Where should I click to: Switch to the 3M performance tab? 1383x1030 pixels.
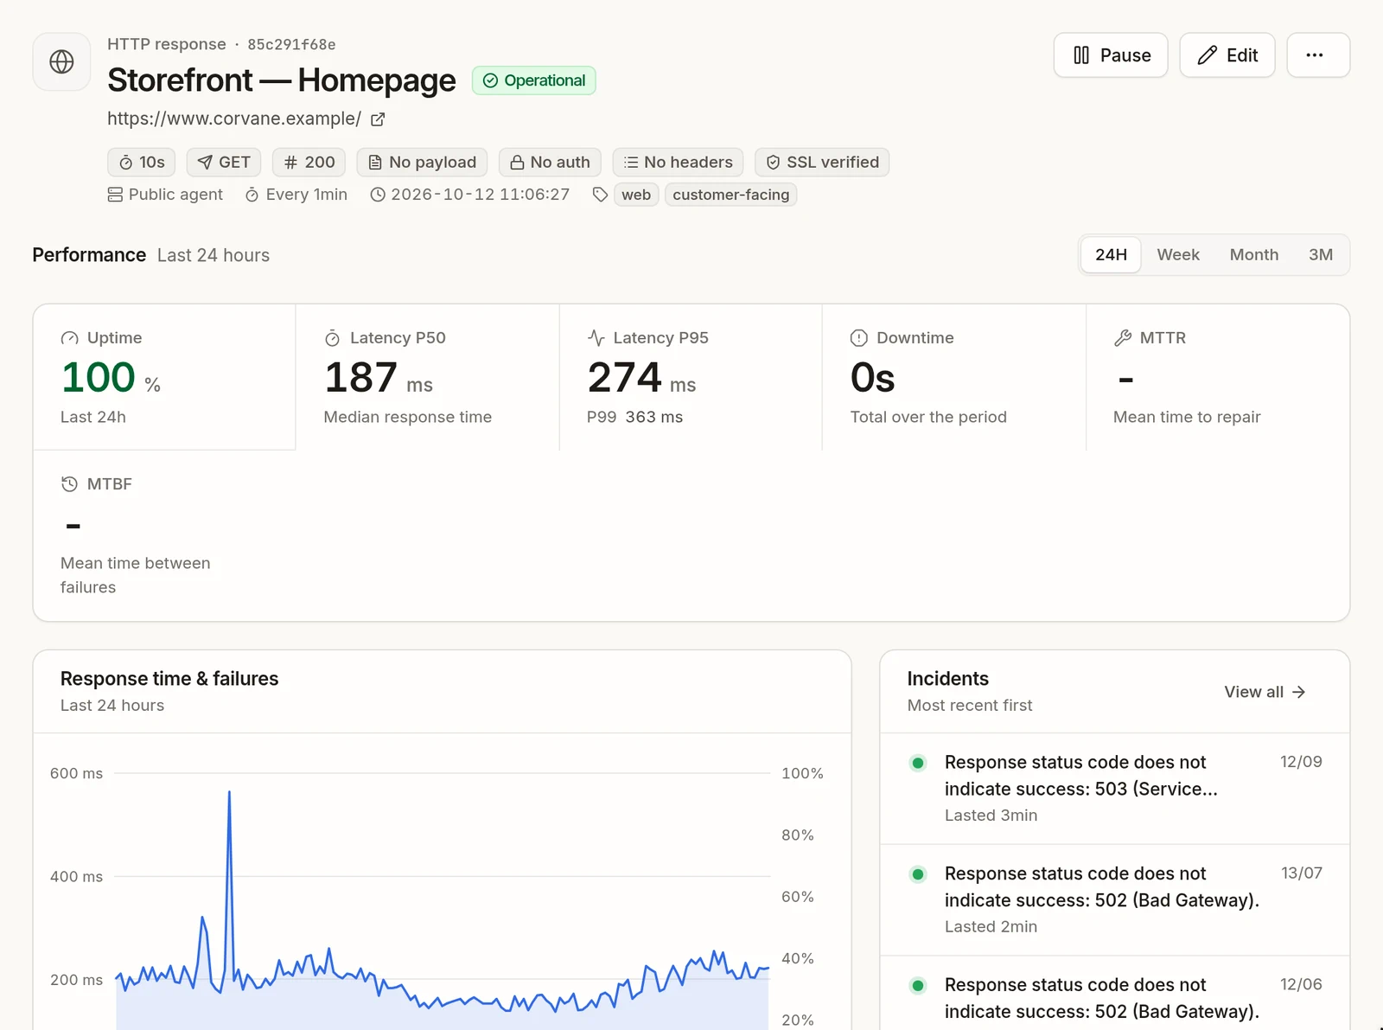point(1320,255)
